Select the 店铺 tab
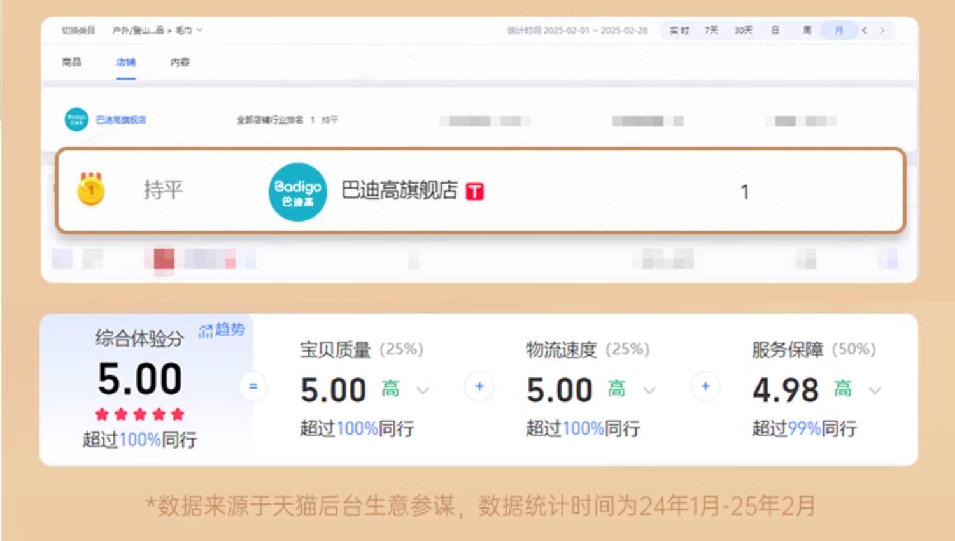 point(125,62)
